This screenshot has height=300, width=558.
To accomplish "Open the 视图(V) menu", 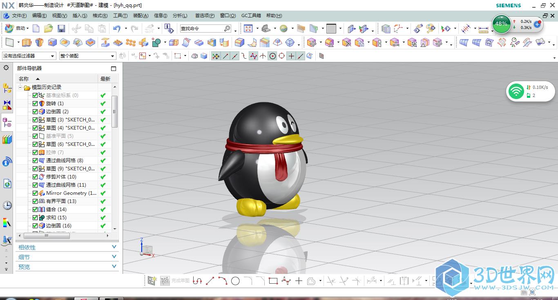I will (60, 16).
